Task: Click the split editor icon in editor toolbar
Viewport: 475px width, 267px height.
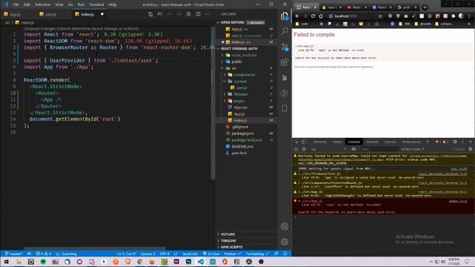Action: click(198, 14)
